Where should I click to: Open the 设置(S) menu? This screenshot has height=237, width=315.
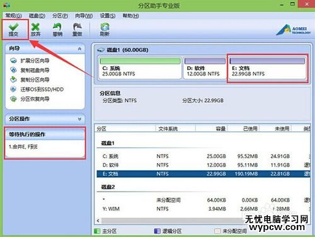pyautogui.click(x=108, y=16)
